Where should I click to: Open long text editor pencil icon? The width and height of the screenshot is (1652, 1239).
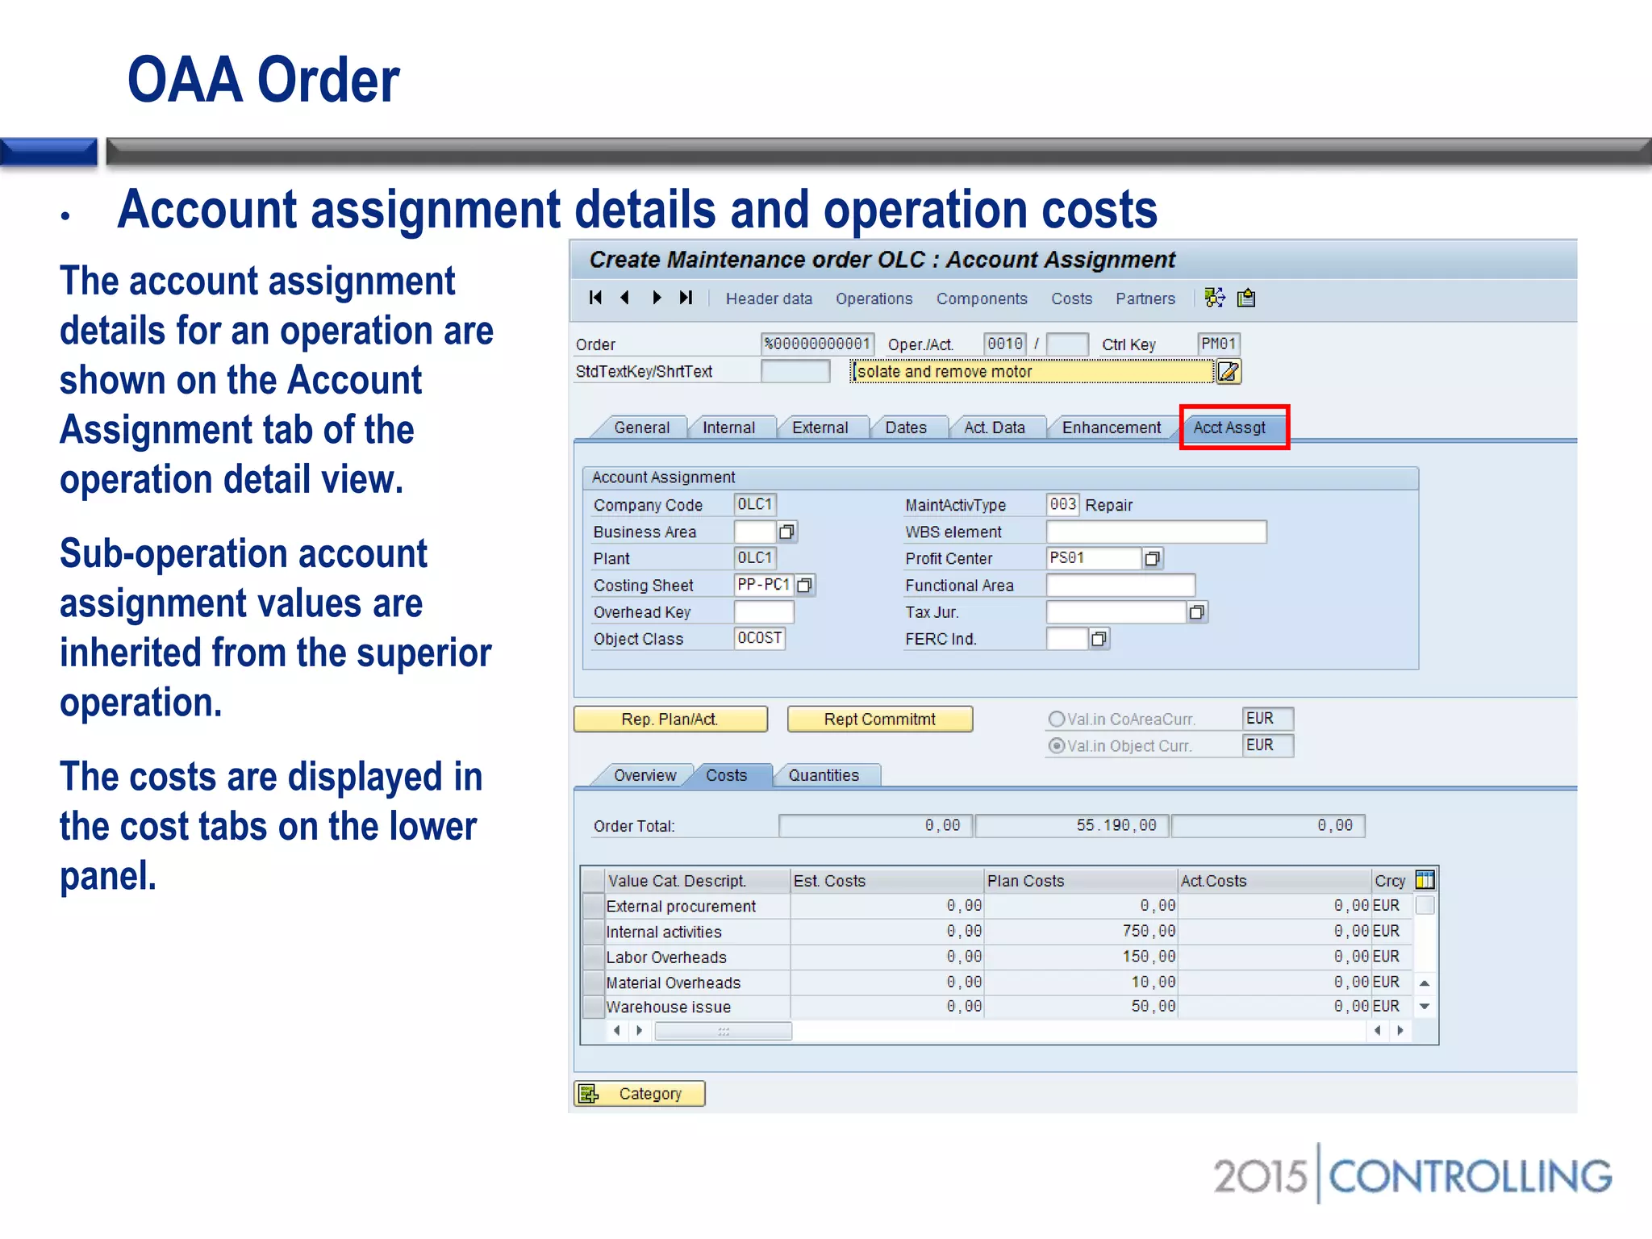(x=1229, y=372)
